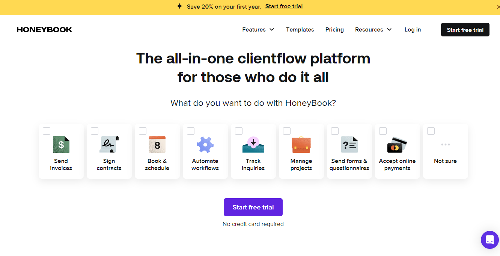Viewport: 500px width, 256px height.
Task: Click the No credit card required text
Action: click(253, 224)
